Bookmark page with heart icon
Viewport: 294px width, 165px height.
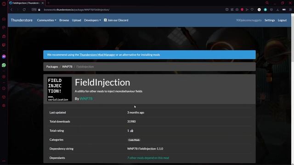point(252,10)
